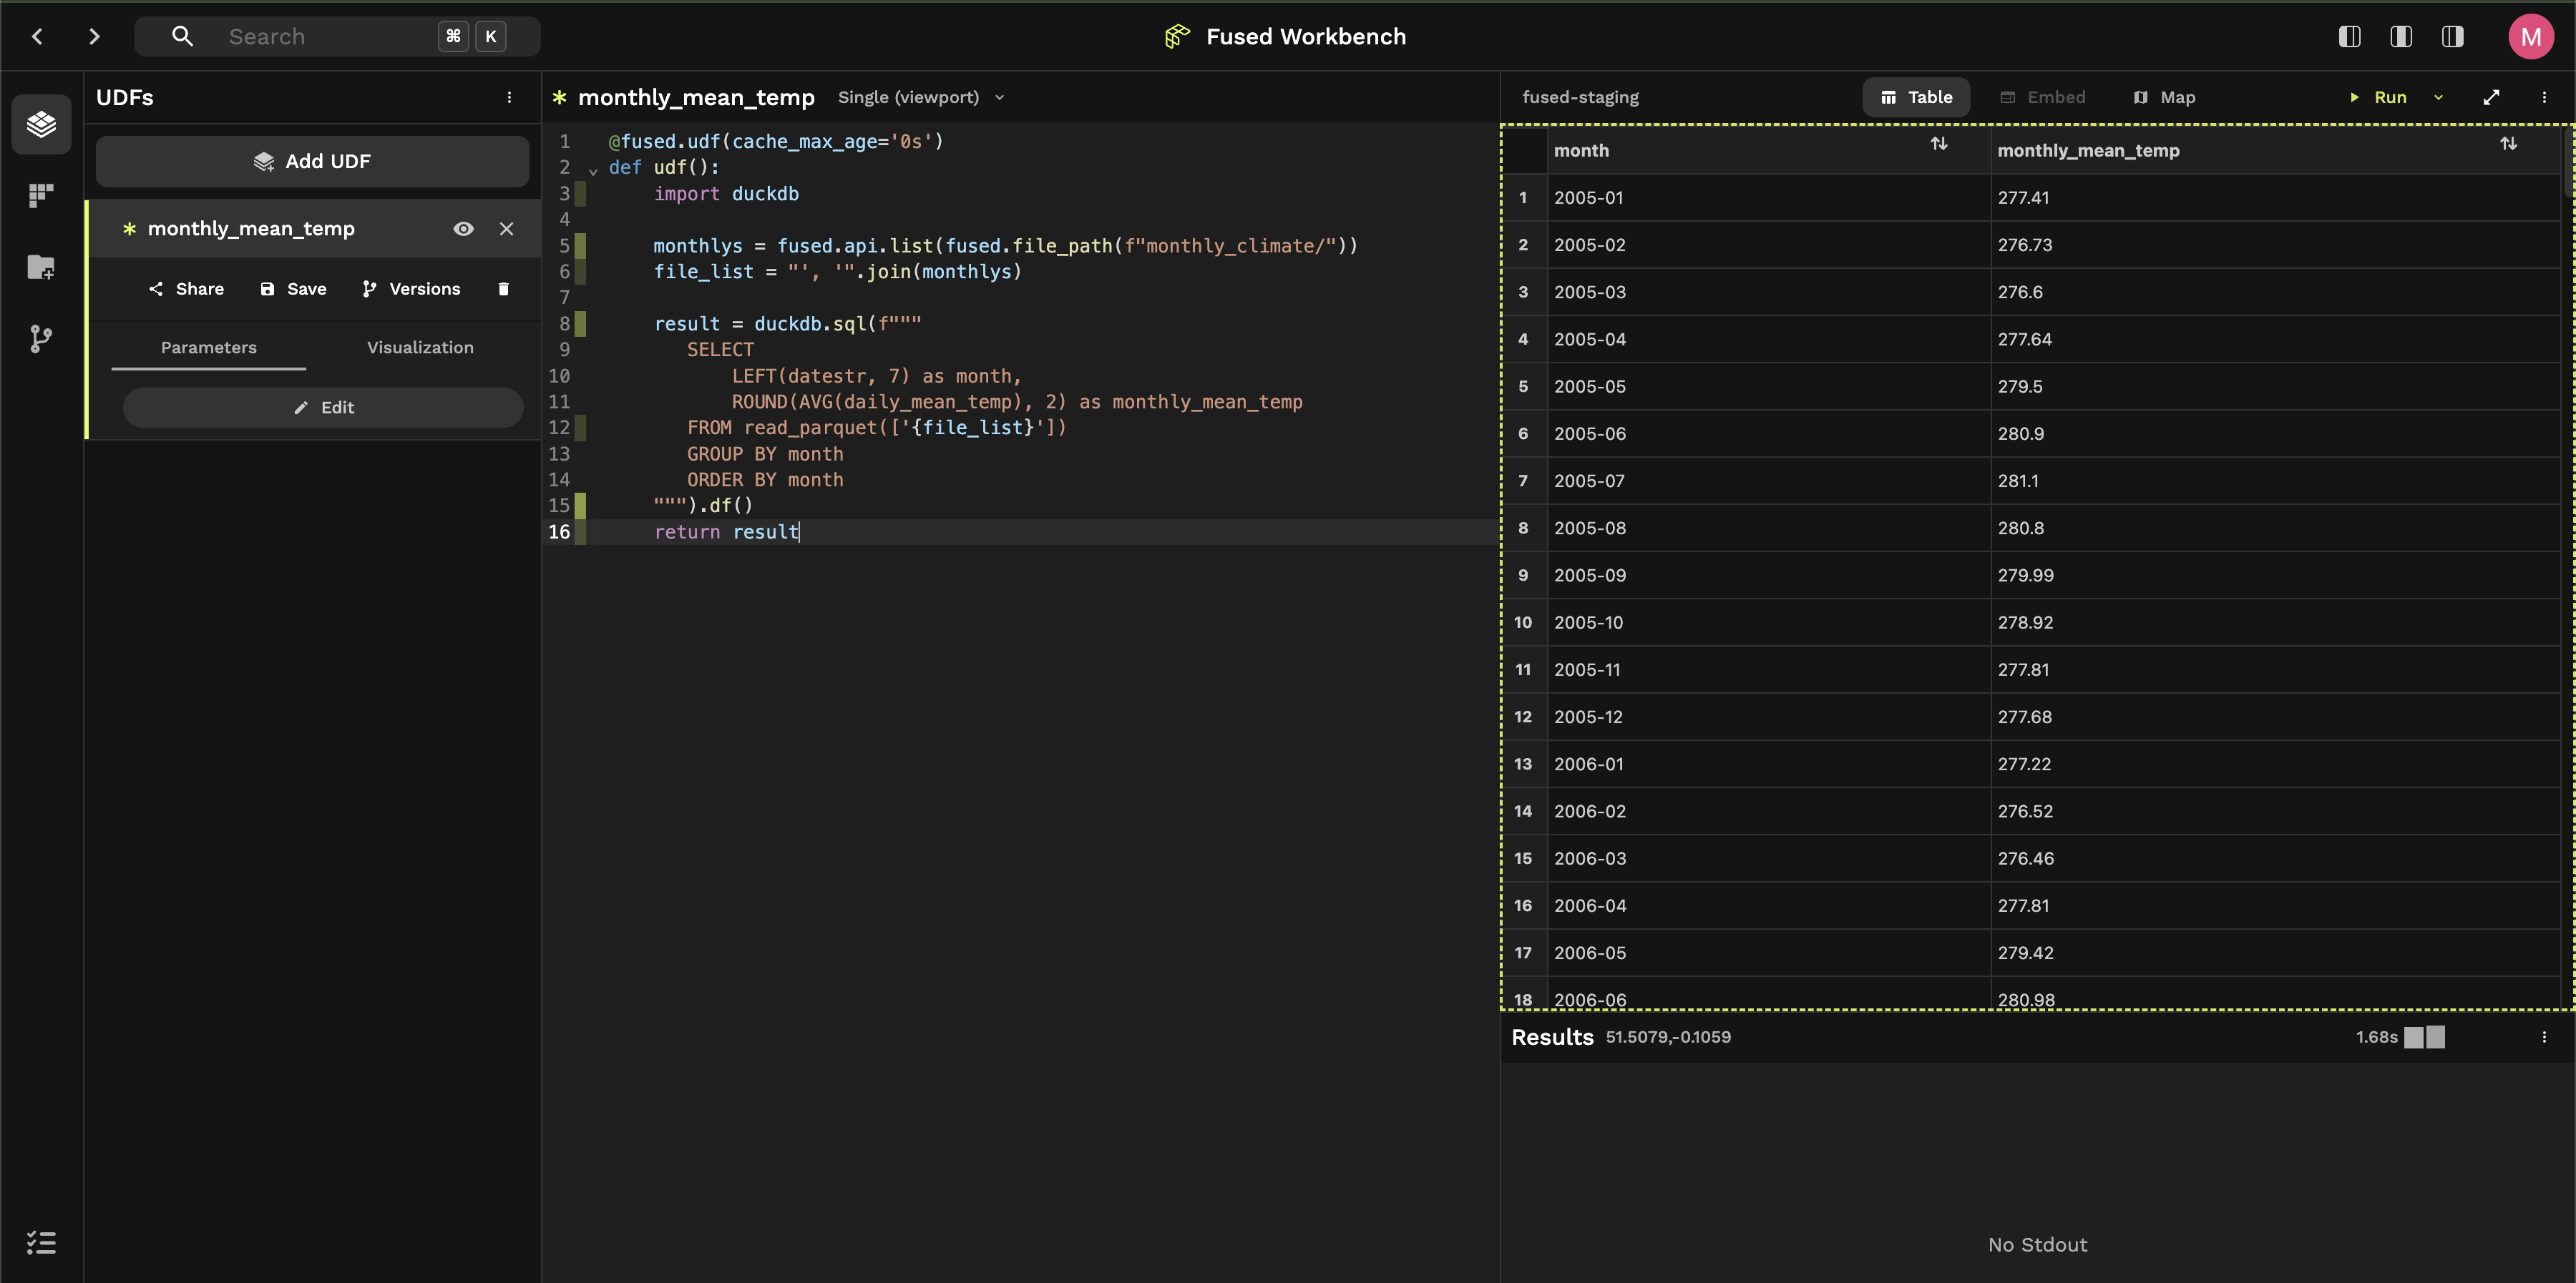Switch to the Table view tab
The width and height of the screenshot is (2576, 1283).
(x=1916, y=97)
